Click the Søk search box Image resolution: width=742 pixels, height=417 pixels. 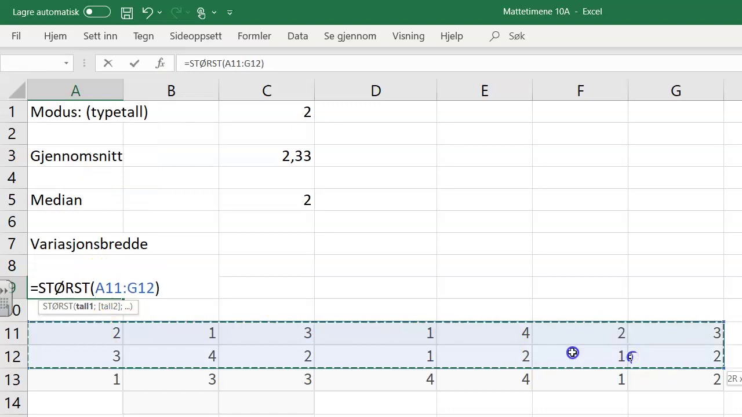[x=508, y=36]
